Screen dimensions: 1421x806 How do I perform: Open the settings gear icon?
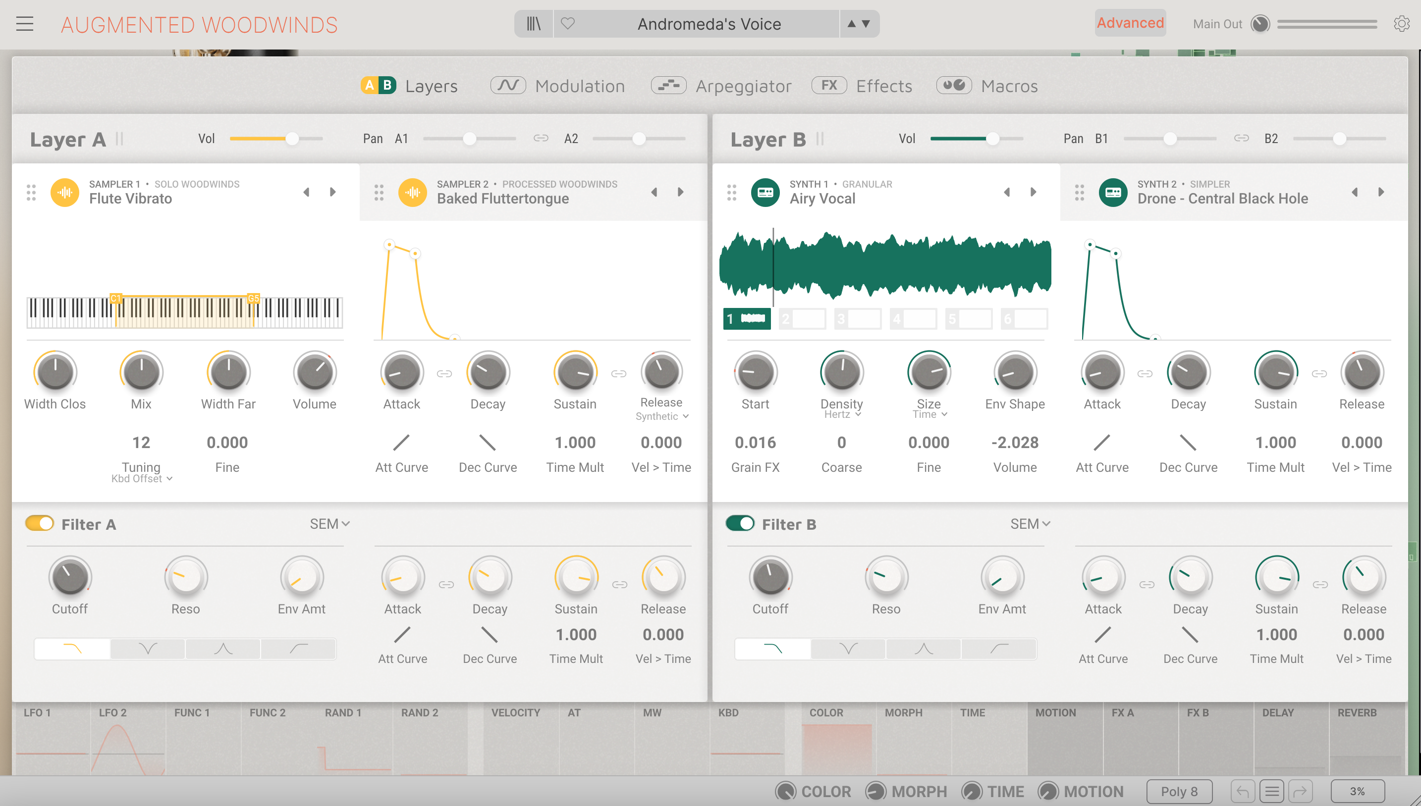[1402, 24]
